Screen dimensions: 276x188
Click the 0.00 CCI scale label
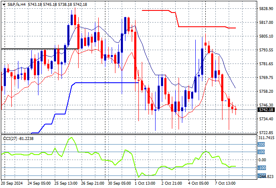[263, 160]
